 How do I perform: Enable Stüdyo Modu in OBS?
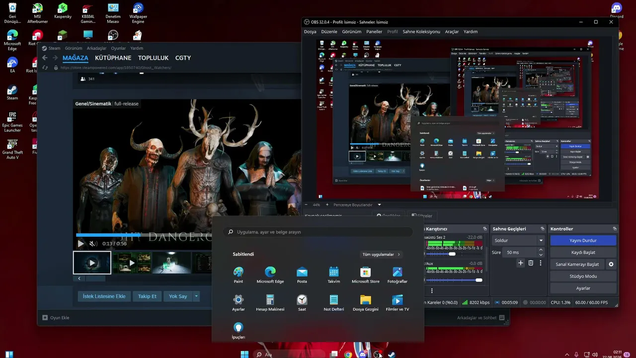583,276
